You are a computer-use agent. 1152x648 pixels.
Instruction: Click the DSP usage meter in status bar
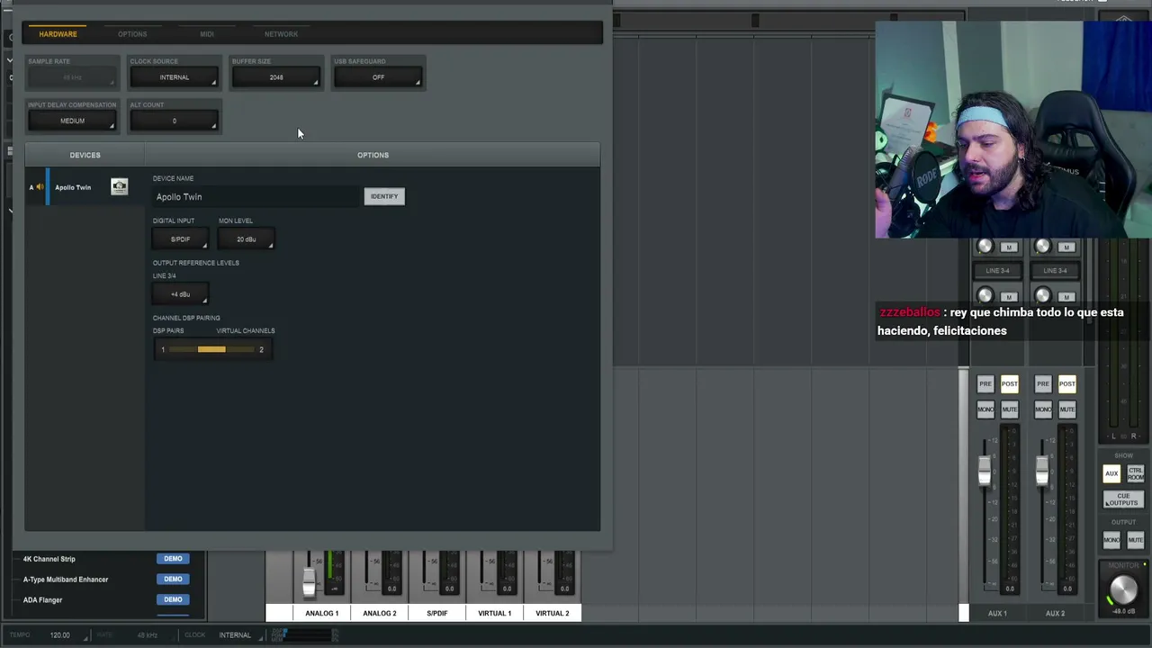(304, 635)
